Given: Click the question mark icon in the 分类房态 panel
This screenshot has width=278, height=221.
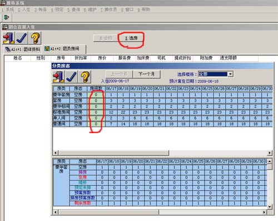Looking at the screenshot, I should point(85,77).
